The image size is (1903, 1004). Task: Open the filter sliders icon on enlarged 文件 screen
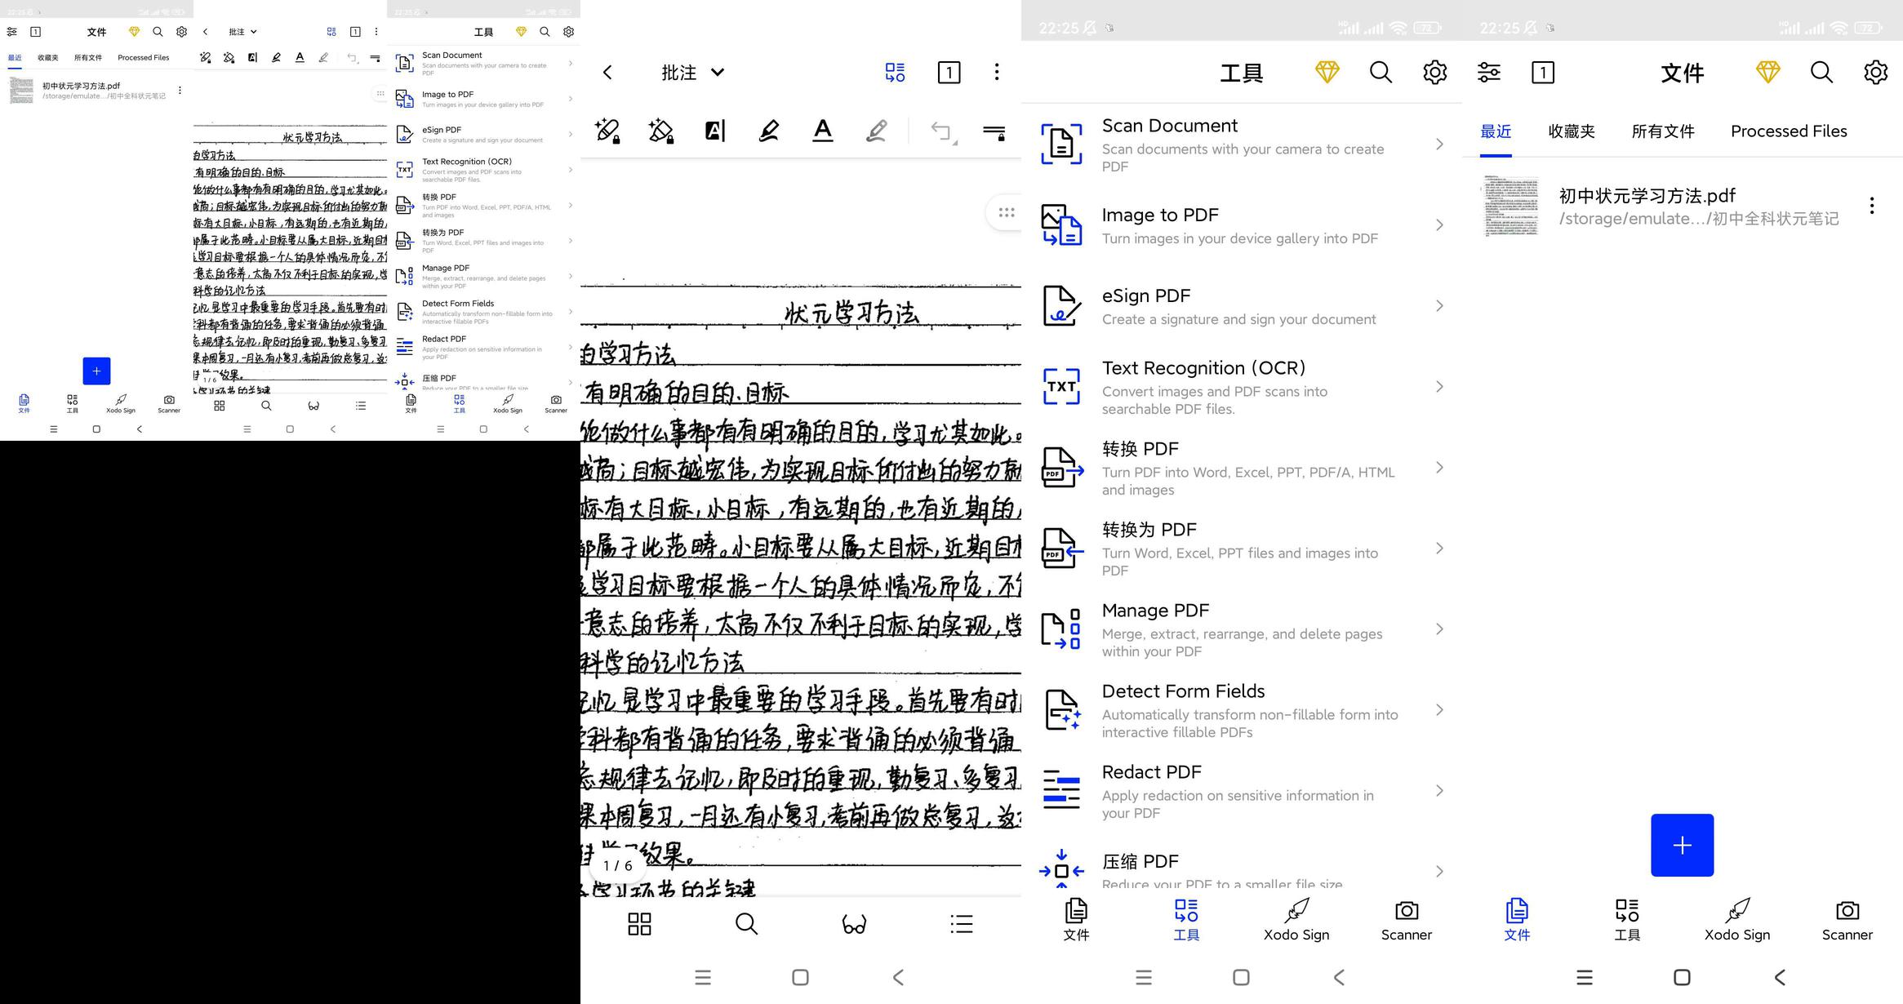click(1488, 73)
